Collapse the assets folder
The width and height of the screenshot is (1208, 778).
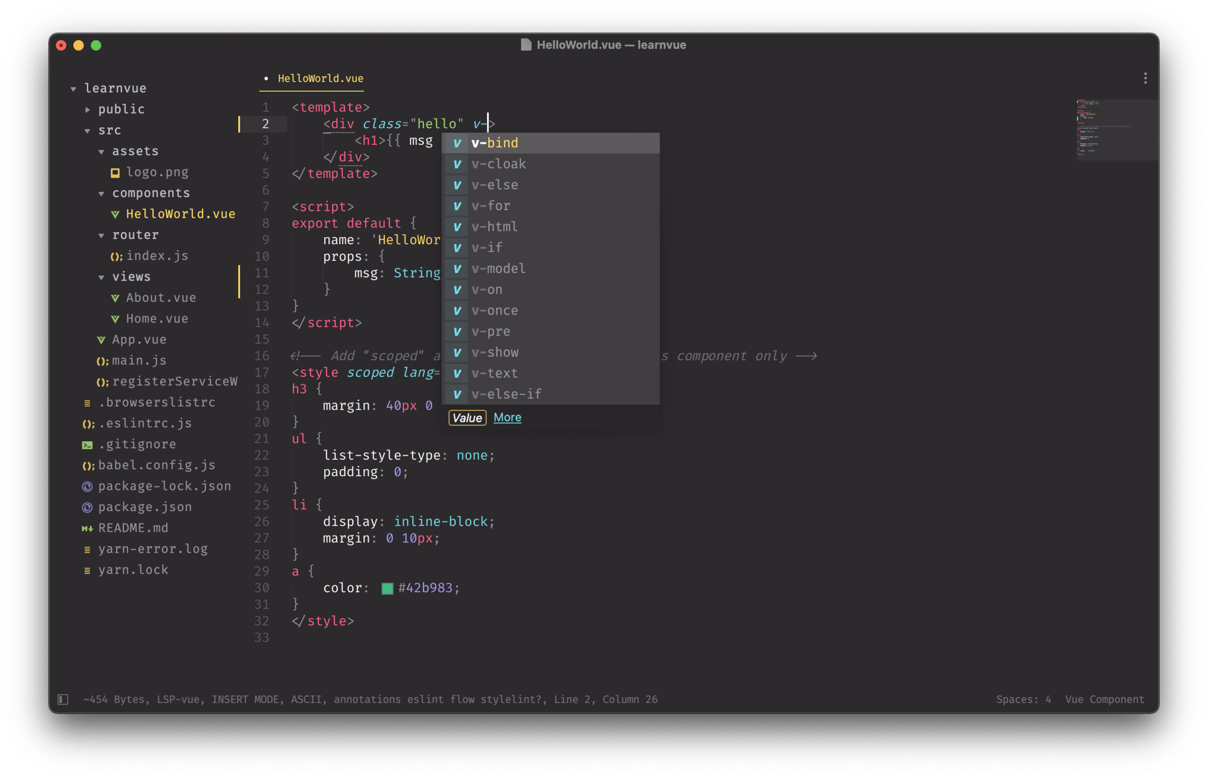pos(101,151)
